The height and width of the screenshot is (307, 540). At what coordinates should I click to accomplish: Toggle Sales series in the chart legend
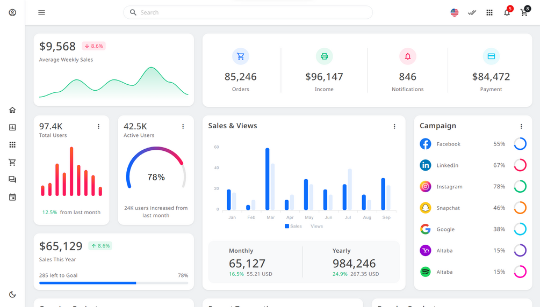(x=293, y=226)
